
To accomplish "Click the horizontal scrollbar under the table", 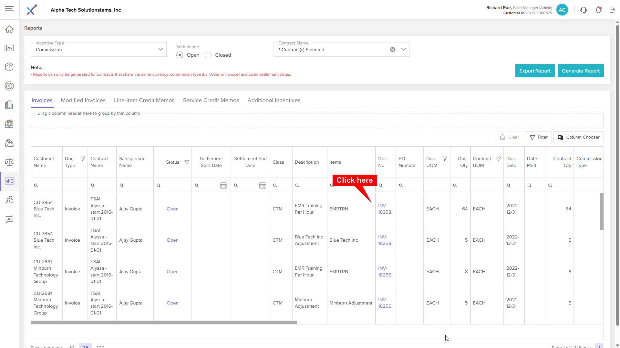I will 164,322.
